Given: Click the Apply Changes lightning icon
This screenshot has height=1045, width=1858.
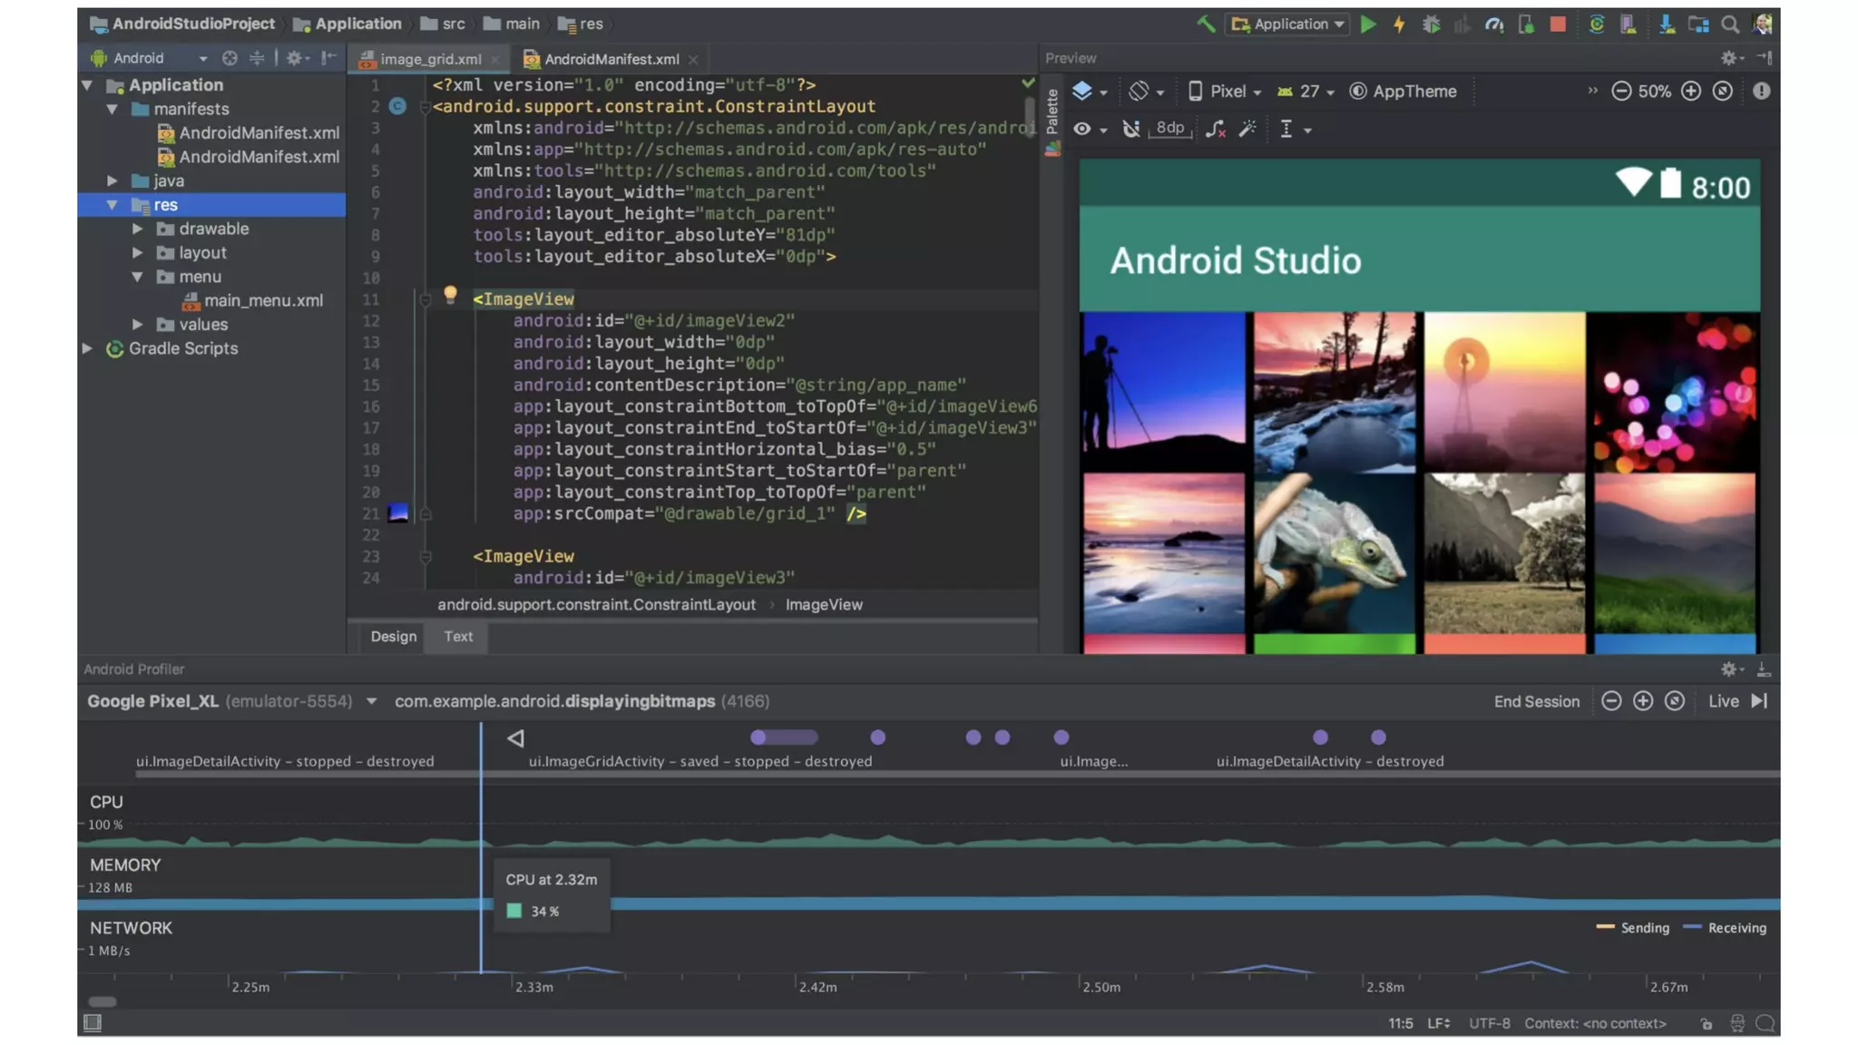Looking at the screenshot, I should [1399, 24].
